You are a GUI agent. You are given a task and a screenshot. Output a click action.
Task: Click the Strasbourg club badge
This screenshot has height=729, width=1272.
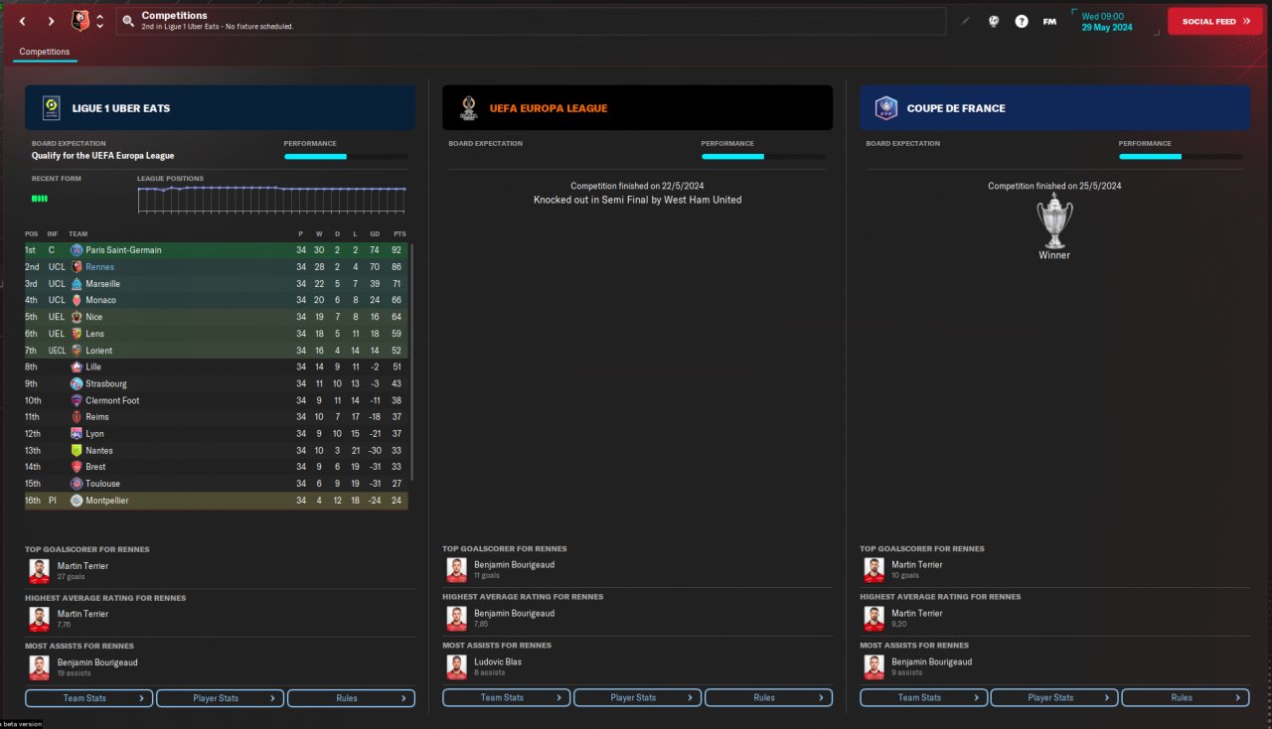coord(77,383)
